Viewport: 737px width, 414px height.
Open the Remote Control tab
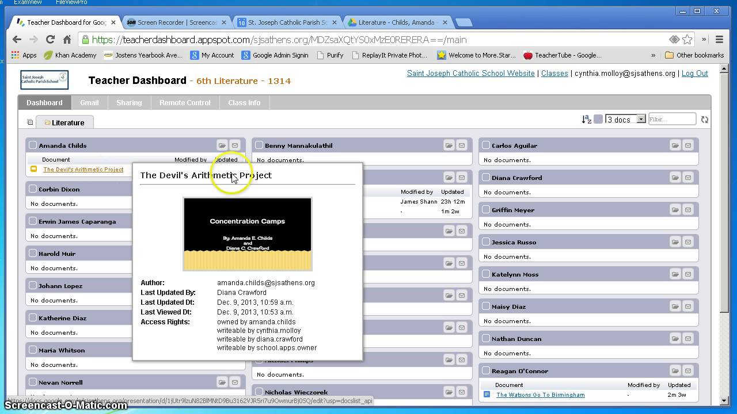(x=185, y=102)
